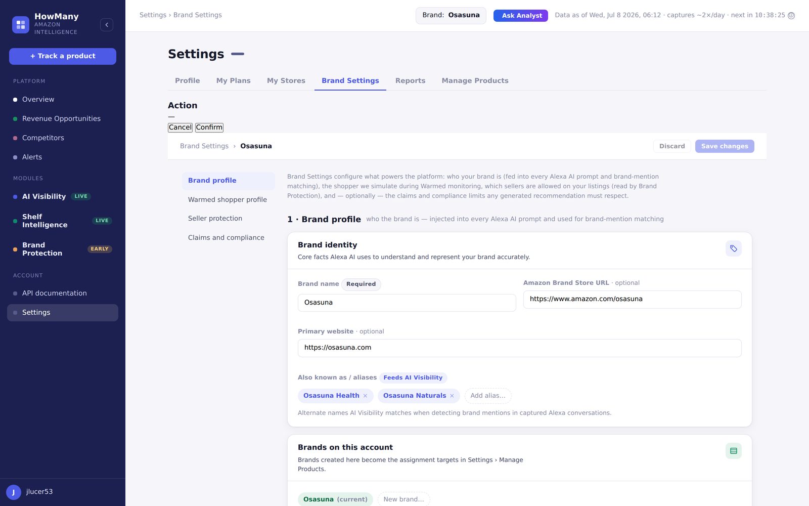
Task: Click the Cancel action button
Action: [x=180, y=128]
